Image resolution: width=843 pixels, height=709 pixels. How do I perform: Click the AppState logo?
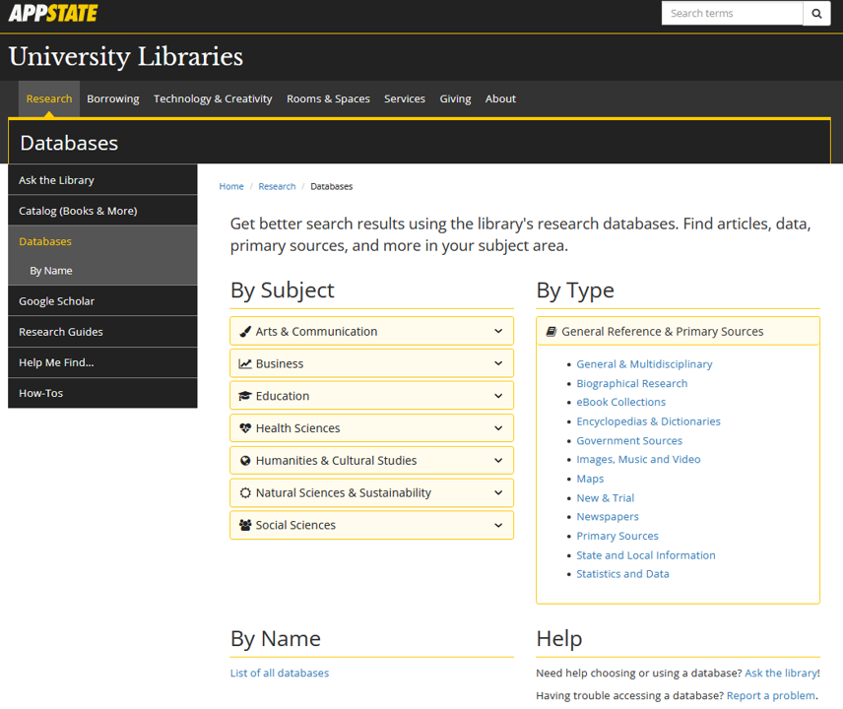53,13
